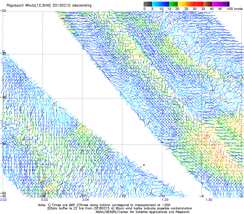The width and height of the screenshot is (244, 214).
Task: Click the '-25' latitude label on left axis
Action: point(3,53)
